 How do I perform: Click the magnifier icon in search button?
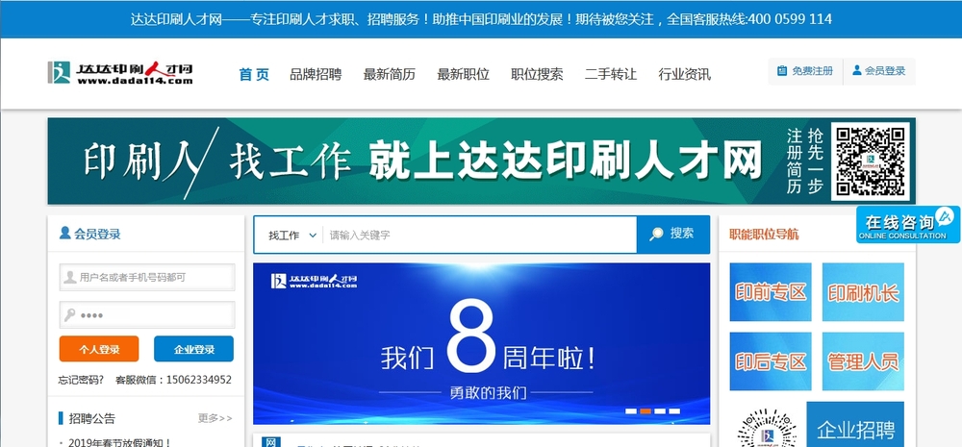656,235
